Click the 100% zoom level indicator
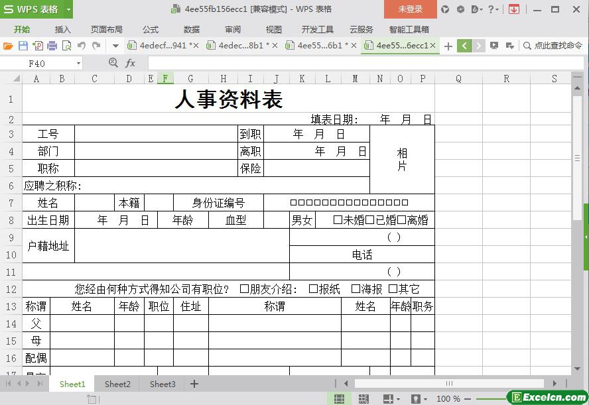Screen dimensions: 589x405 click(x=448, y=399)
